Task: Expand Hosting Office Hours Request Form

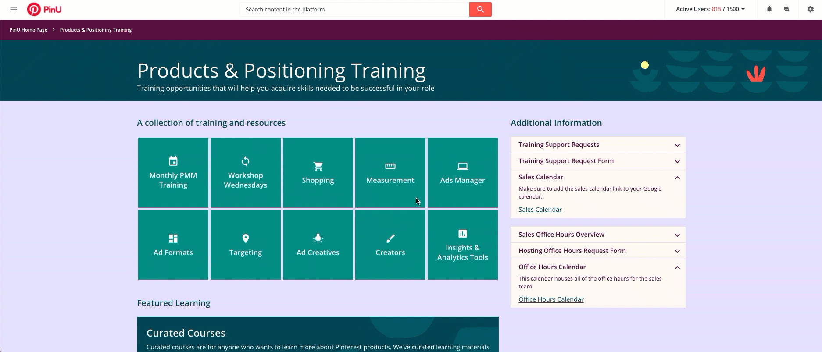Action: click(598, 251)
